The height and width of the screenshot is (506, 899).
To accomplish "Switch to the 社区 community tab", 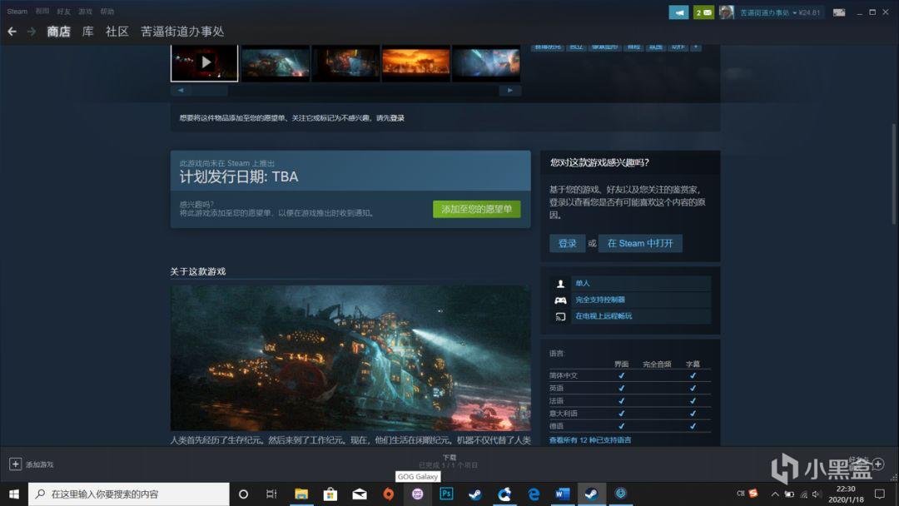I will [x=117, y=32].
